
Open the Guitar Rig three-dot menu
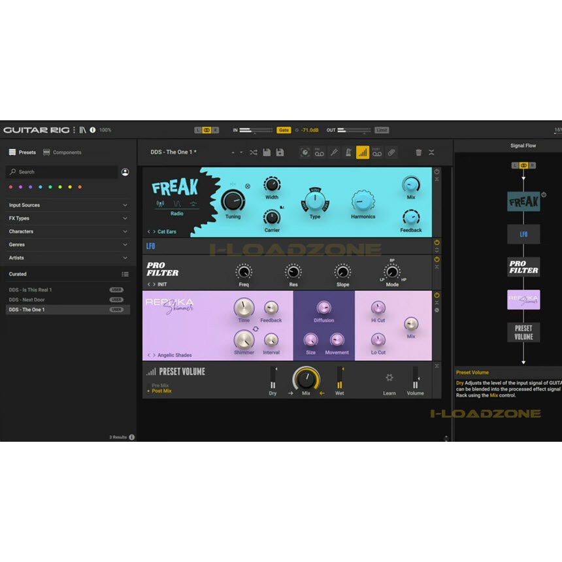[x=74, y=130]
